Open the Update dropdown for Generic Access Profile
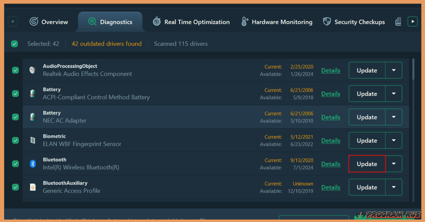425x222 pixels. pyautogui.click(x=393, y=187)
